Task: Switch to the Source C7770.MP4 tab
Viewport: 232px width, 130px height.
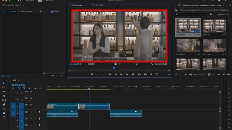Action: pyautogui.click(x=76, y=5)
